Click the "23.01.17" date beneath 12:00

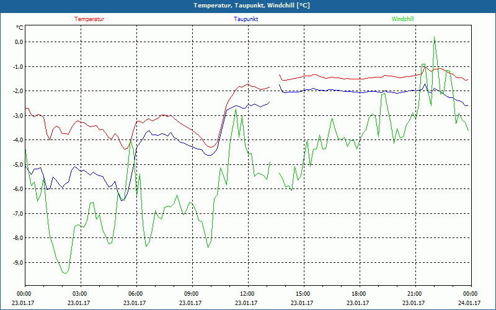pos(247,303)
